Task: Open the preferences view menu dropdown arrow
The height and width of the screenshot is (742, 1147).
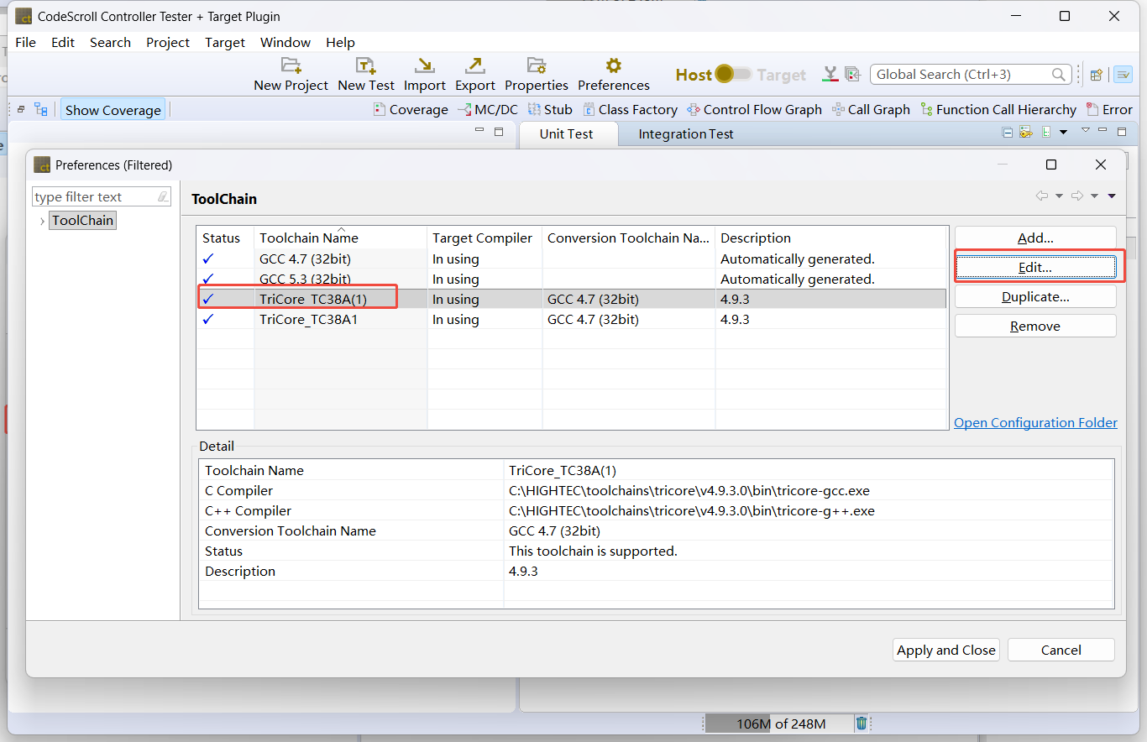Action: tap(1112, 196)
